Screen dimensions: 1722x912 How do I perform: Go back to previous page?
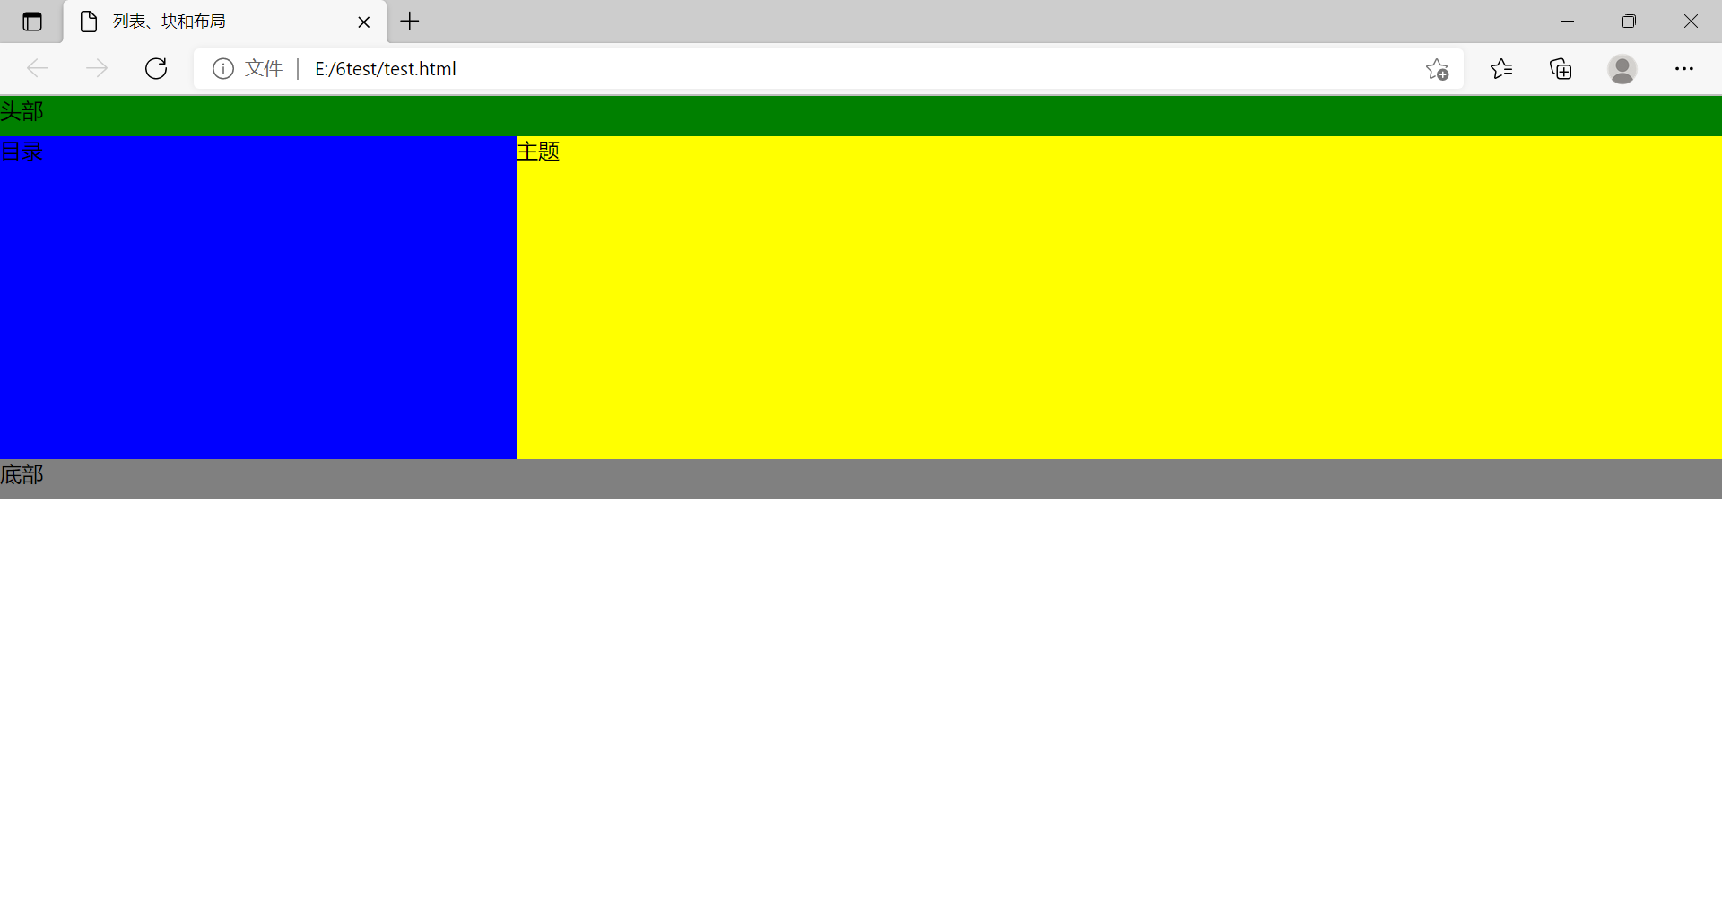(38, 69)
